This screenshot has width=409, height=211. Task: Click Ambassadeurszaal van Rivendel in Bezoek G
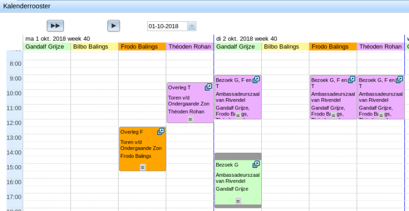pyautogui.click(x=238, y=178)
